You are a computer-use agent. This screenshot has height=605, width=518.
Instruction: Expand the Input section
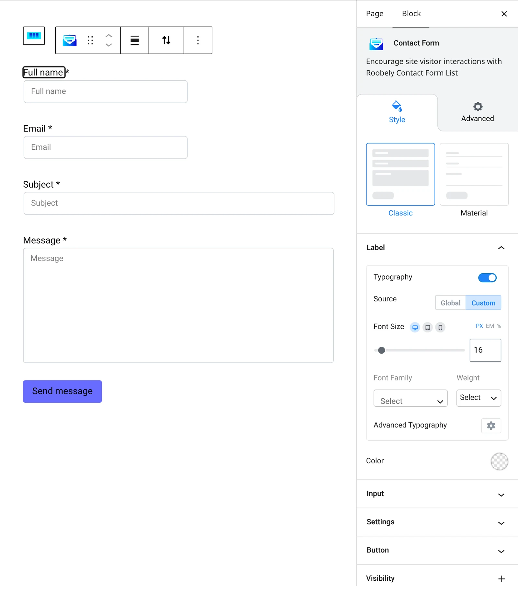[437, 494]
